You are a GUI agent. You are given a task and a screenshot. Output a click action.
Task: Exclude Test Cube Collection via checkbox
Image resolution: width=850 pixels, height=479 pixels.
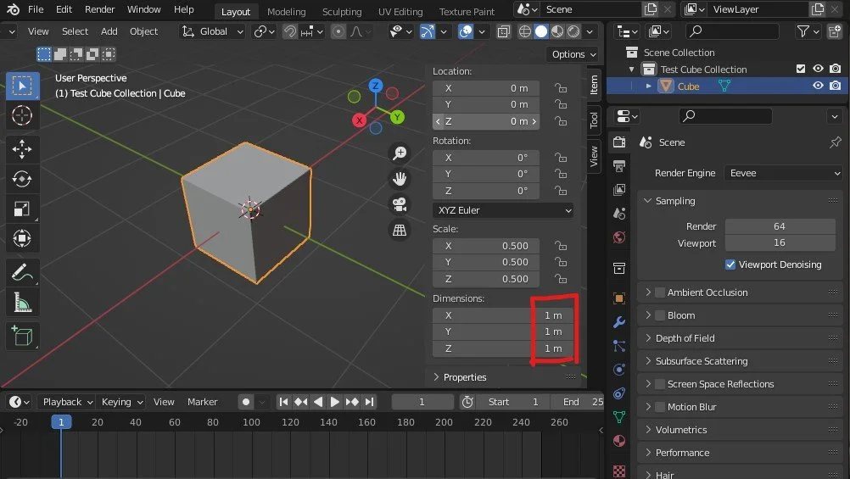801,69
